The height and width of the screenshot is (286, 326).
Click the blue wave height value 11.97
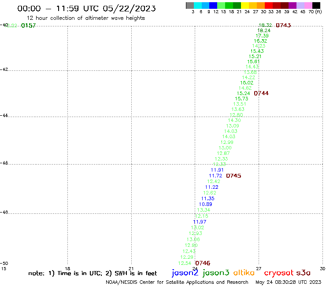200,222
